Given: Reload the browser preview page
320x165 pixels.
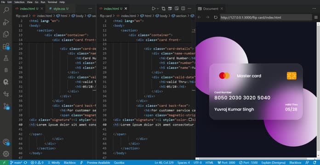Looking at the screenshot, I should [216, 17].
